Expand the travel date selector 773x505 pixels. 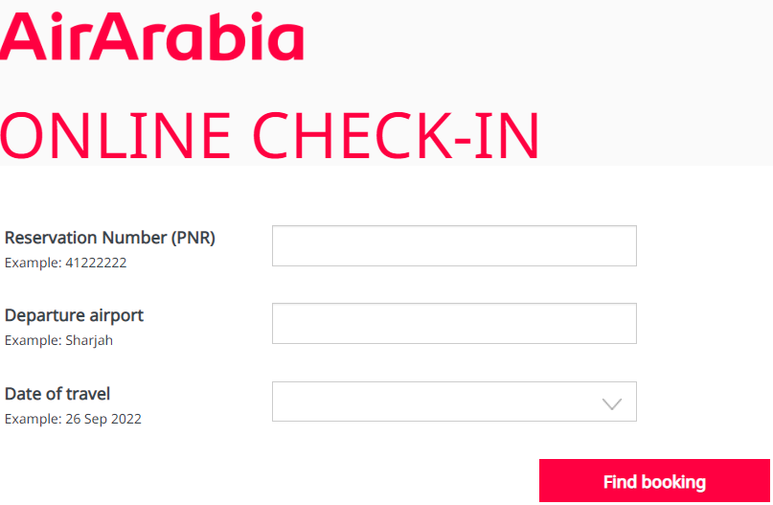pyautogui.click(x=454, y=402)
